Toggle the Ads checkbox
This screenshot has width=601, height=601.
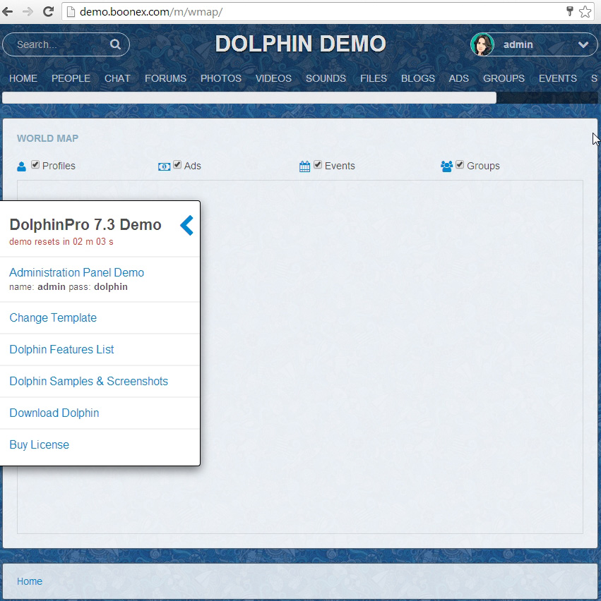point(177,165)
